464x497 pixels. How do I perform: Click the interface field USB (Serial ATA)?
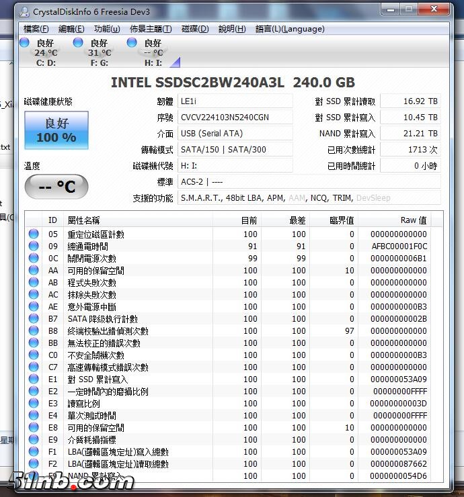pos(235,134)
